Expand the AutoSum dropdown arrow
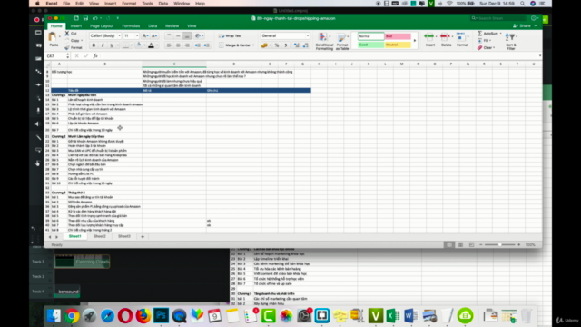The image size is (581, 327). click(500, 34)
